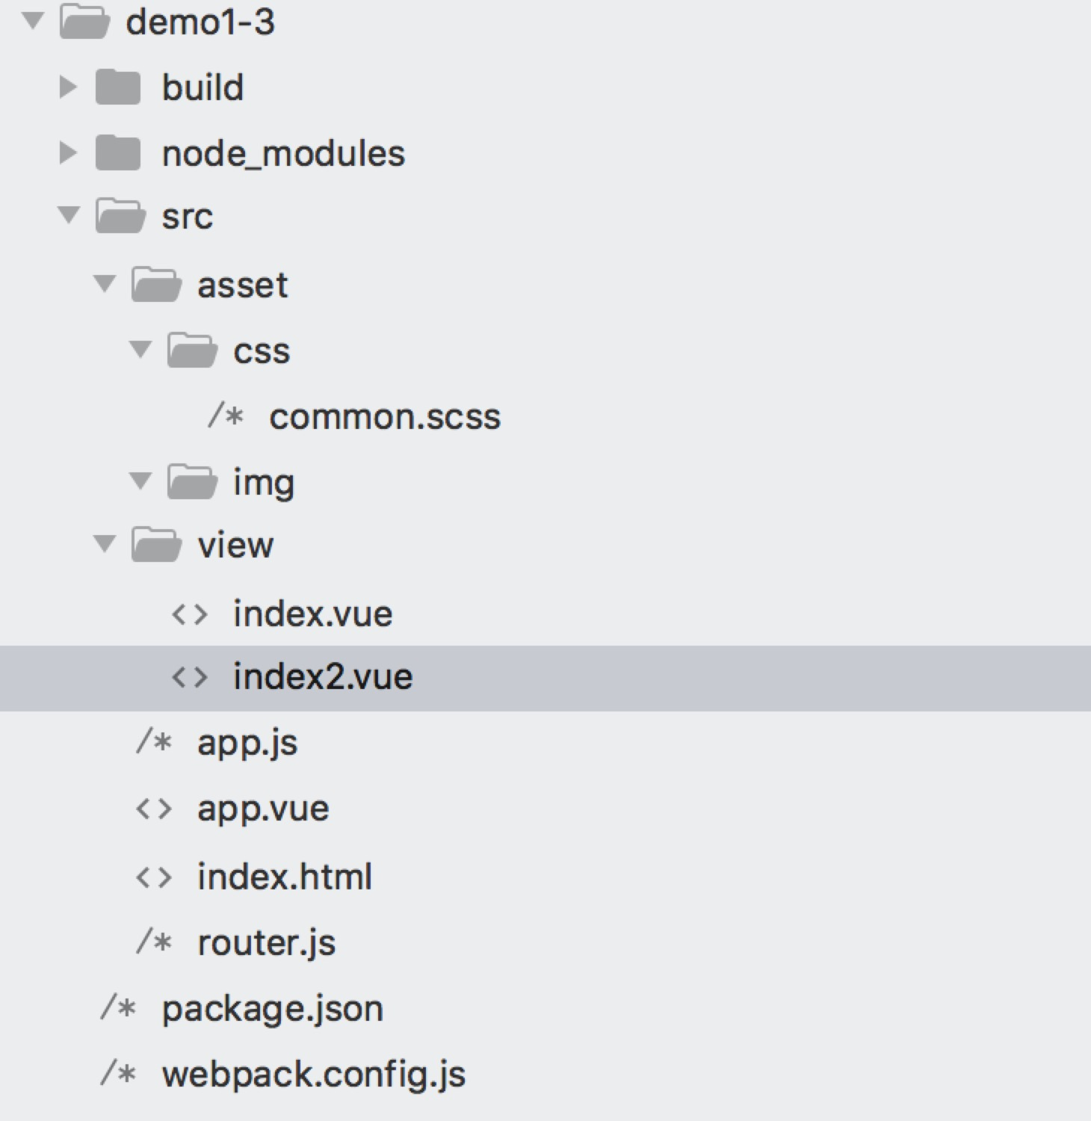Collapse the view folder triangle

pos(105,544)
